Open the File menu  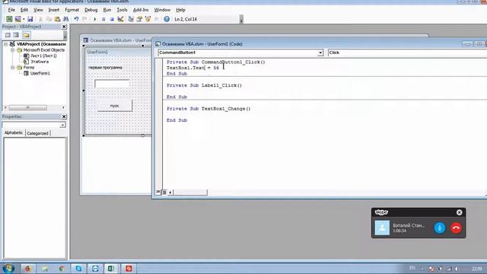[x=11, y=10]
